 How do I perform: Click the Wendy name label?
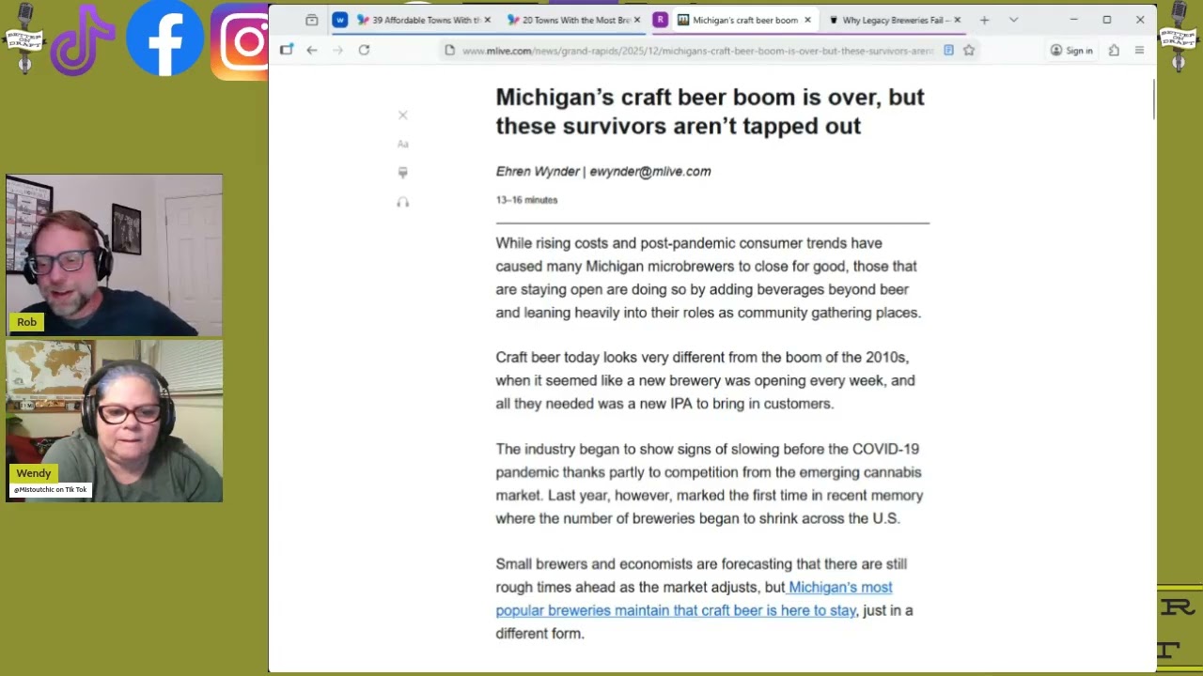34,473
